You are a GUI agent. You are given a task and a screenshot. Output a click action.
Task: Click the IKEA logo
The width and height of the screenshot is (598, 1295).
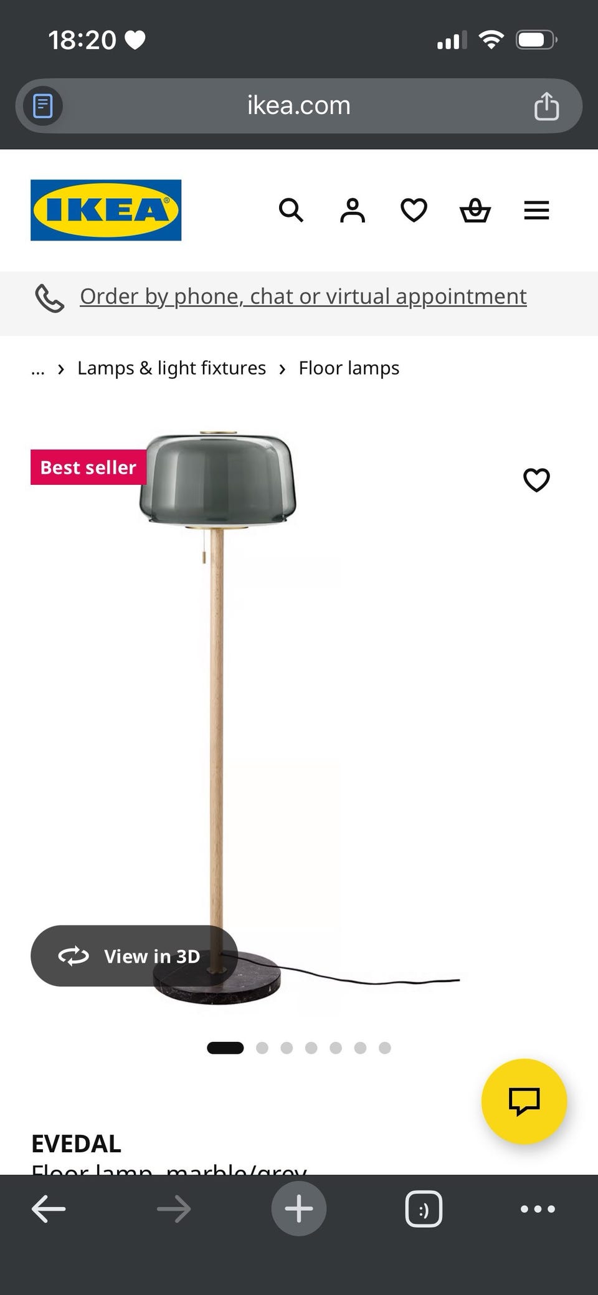106,210
